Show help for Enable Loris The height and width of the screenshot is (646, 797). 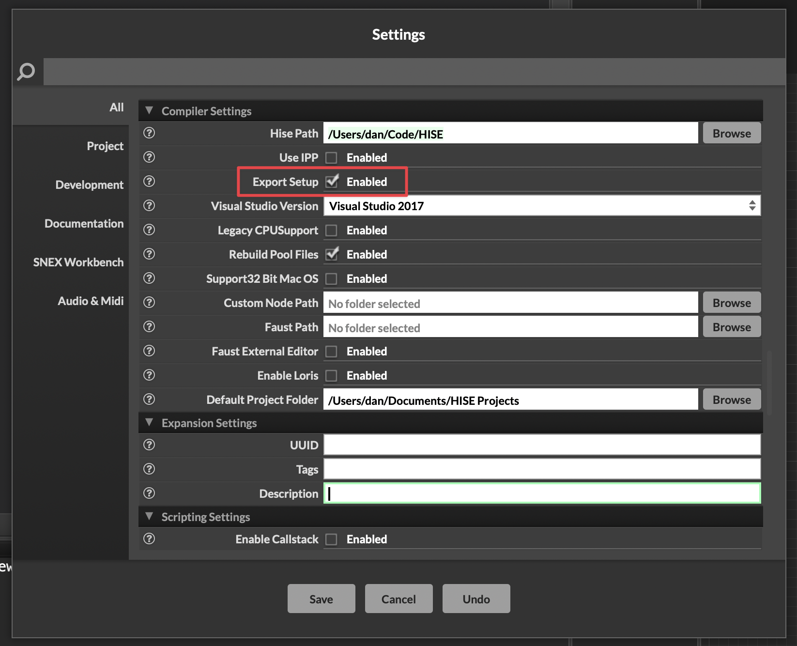coord(149,375)
